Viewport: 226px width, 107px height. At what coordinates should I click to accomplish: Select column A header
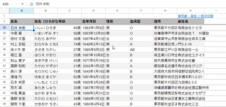click(x=22, y=10)
